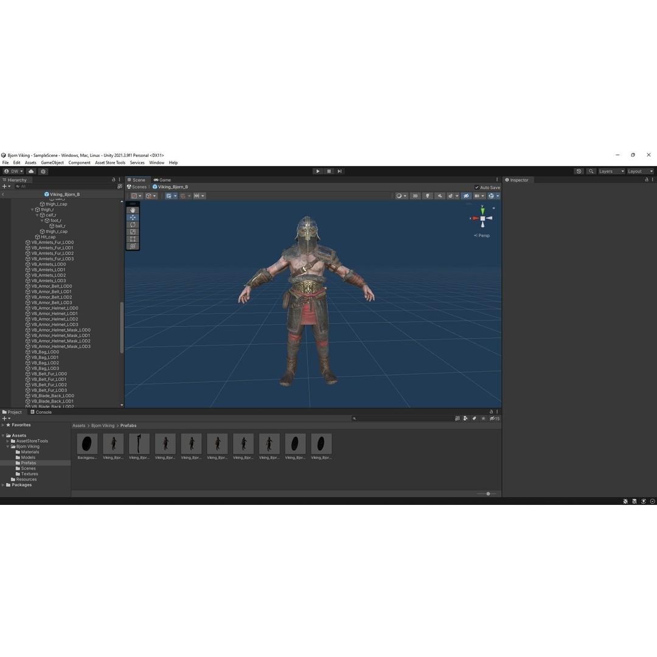Click the Step frame button
657x657 pixels.
point(340,172)
